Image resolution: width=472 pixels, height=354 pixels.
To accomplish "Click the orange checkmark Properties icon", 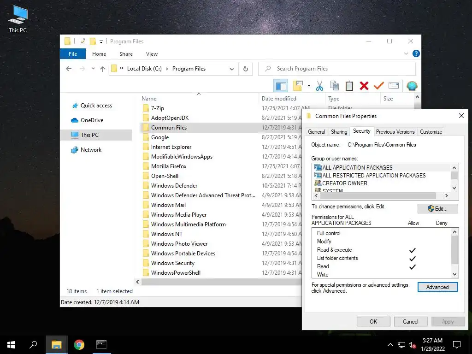I will [379, 86].
